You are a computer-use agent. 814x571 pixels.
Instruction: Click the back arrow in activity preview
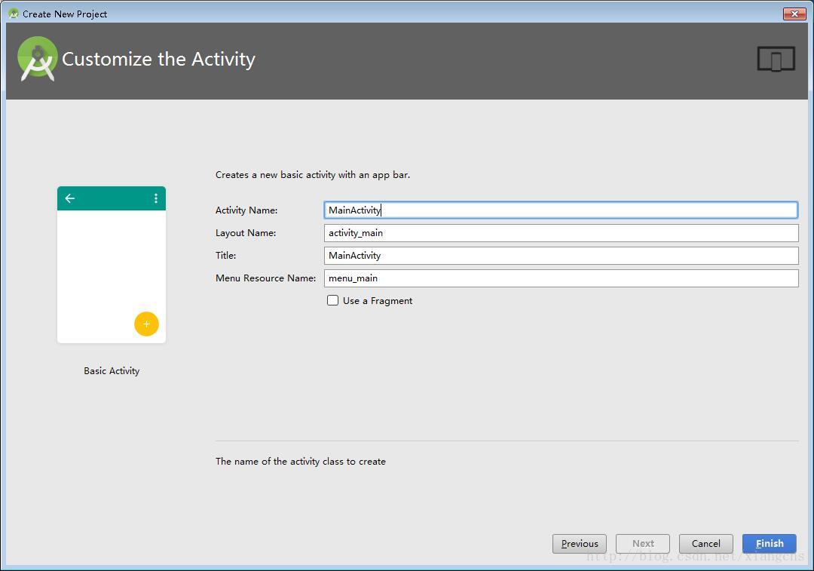(70, 198)
